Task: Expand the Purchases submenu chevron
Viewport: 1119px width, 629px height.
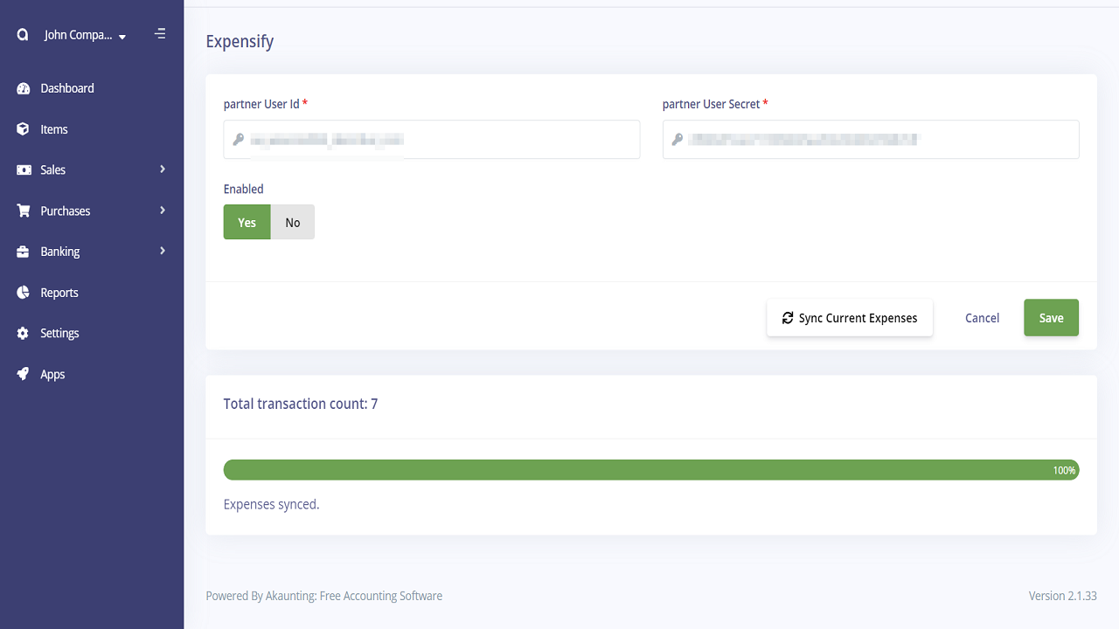Action: click(163, 211)
